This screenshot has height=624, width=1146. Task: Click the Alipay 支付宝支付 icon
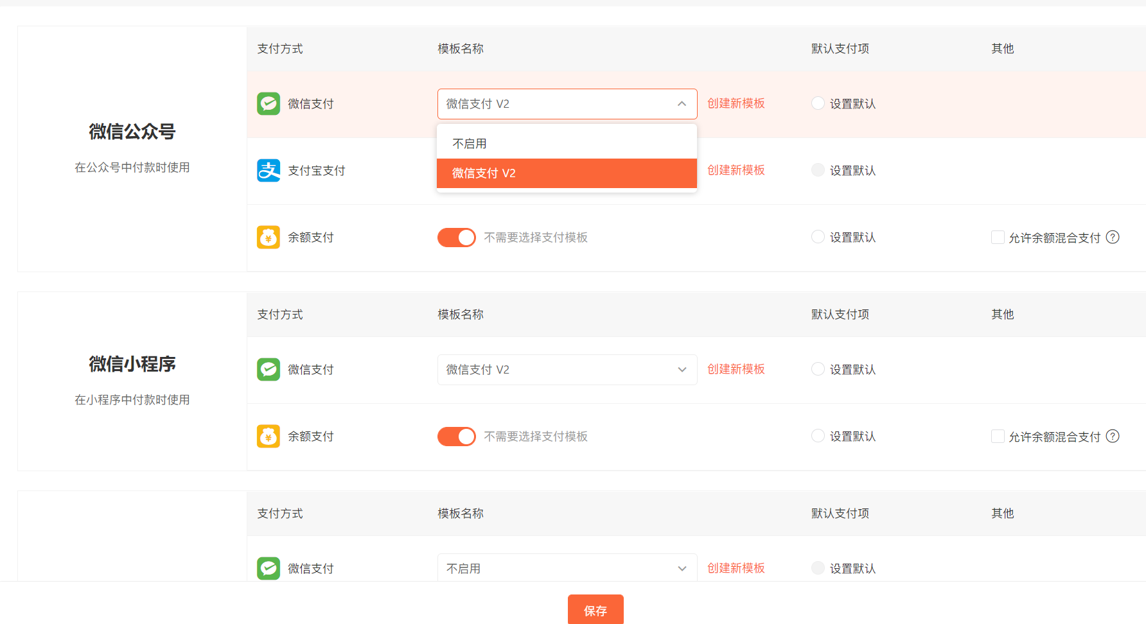click(269, 171)
